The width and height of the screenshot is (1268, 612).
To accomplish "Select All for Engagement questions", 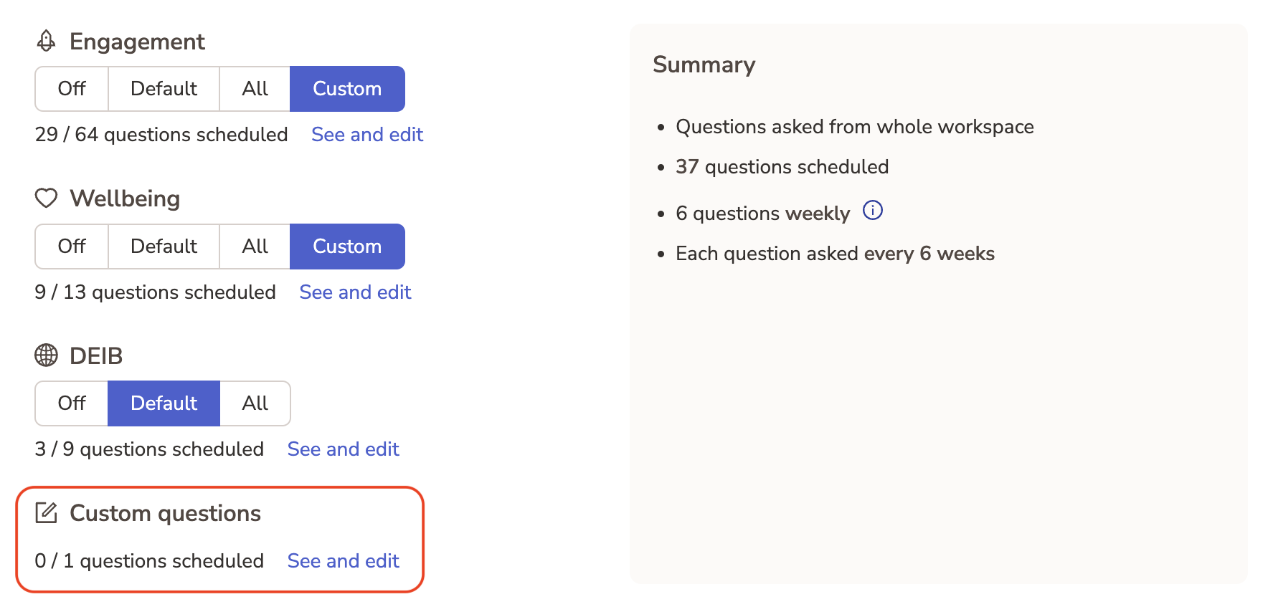I will [x=255, y=89].
